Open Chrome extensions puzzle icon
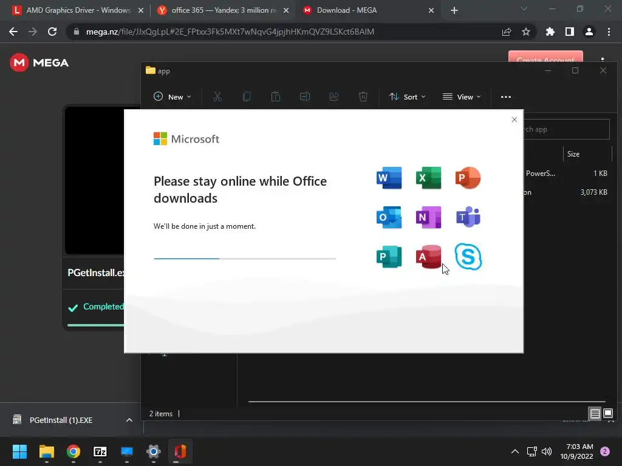Screen dimensions: 622x466 [x=550, y=32]
